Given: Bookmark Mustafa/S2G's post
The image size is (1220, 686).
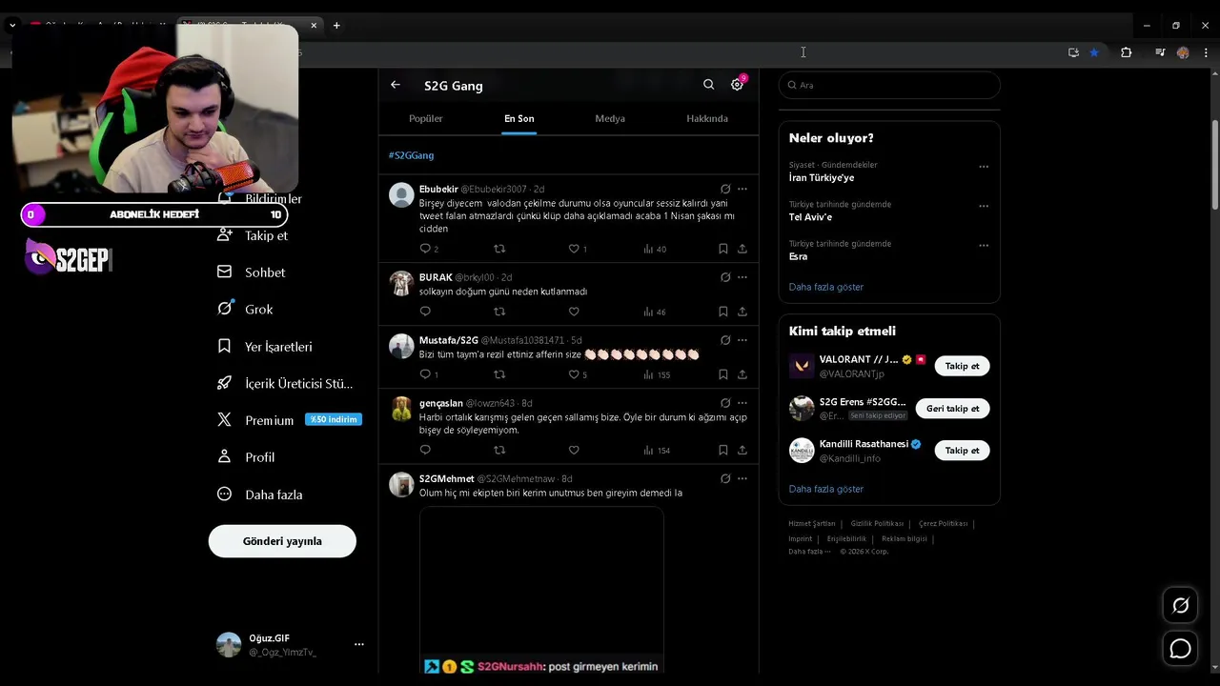Looking at the screenshot, I should click(x=723, y=374).
